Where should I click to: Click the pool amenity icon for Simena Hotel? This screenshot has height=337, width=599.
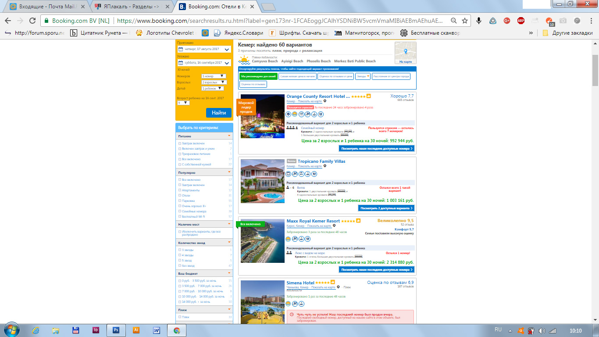coord(295,304)
